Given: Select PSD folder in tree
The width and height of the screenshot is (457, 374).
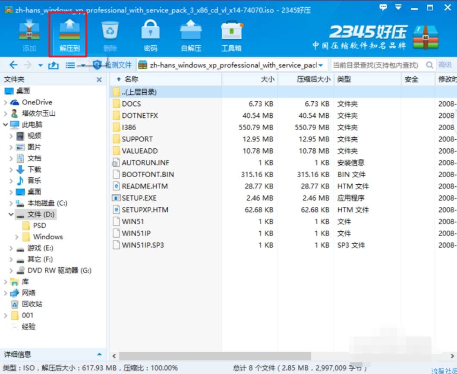Looking at the screenshot, I should click(35, 226).
